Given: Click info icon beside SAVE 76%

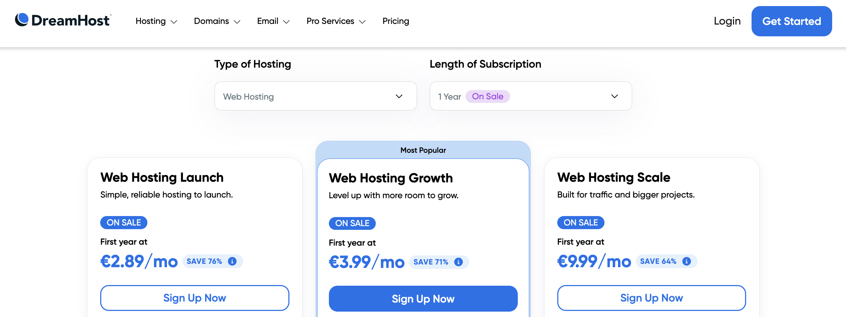Looking at the screenshot, I should 232,261.
